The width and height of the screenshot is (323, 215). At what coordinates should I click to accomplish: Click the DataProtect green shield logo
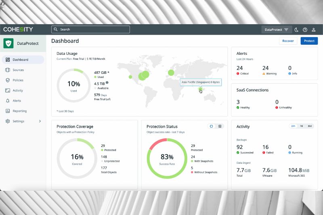(8, 44)
